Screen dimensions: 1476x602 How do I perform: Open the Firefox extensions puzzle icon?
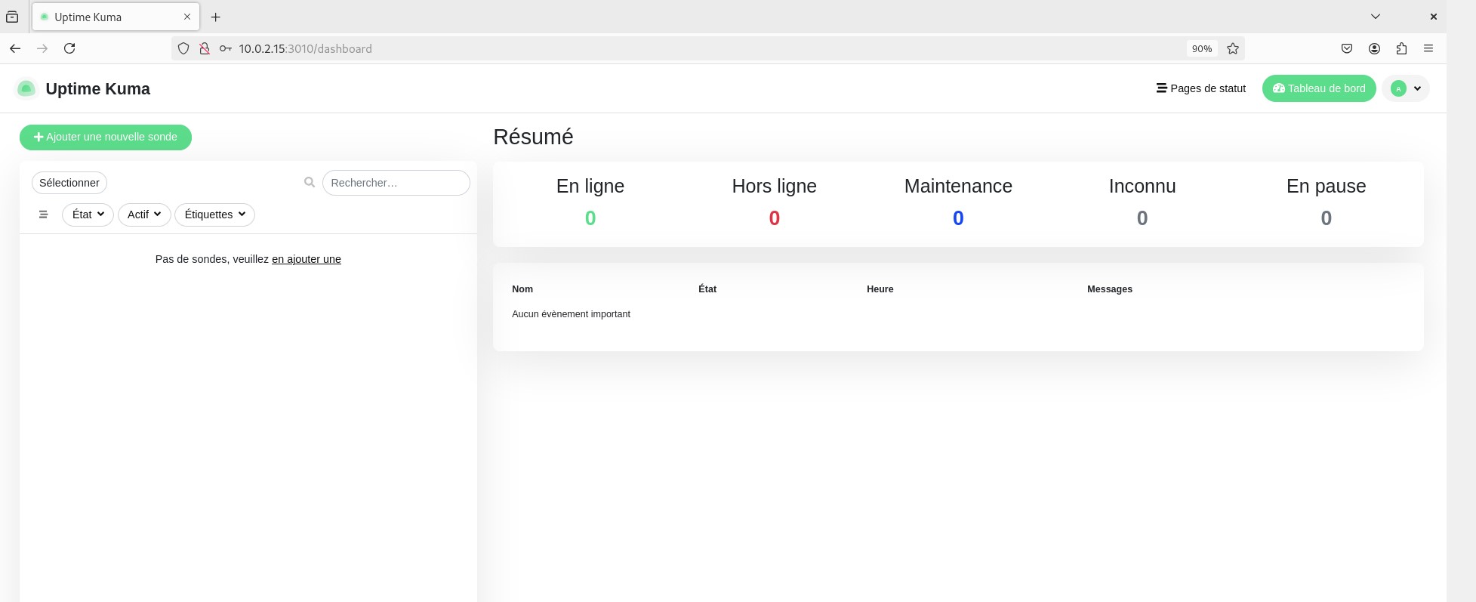1401,48
